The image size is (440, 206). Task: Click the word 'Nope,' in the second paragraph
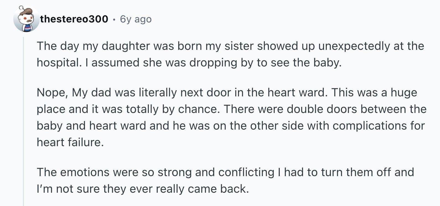[52, 92]
